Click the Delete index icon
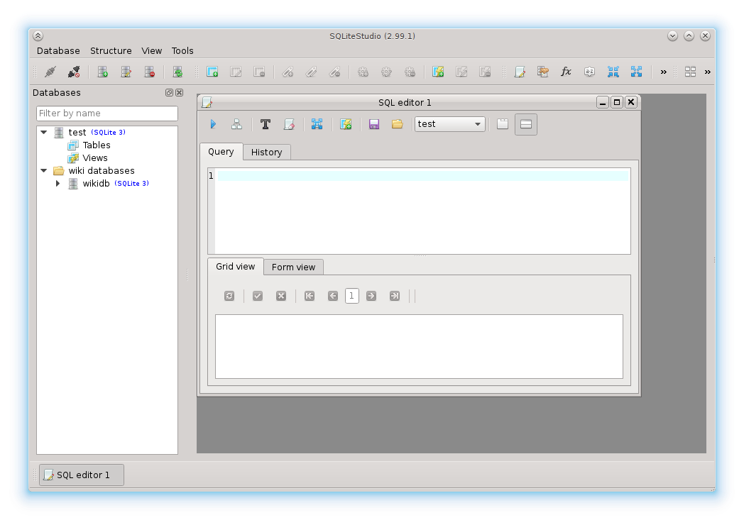 tap(334, 72)
